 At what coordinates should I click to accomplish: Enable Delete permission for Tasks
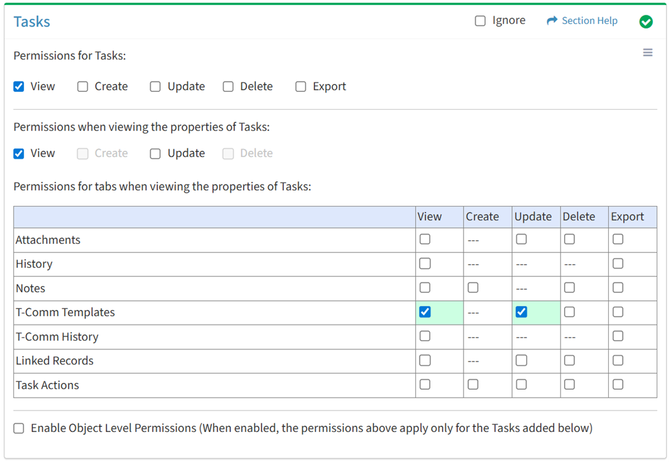[228, 86]
